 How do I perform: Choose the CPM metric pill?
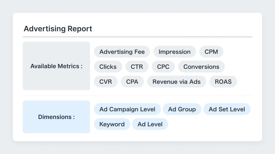pyautogui.click(x=211, y=52)
